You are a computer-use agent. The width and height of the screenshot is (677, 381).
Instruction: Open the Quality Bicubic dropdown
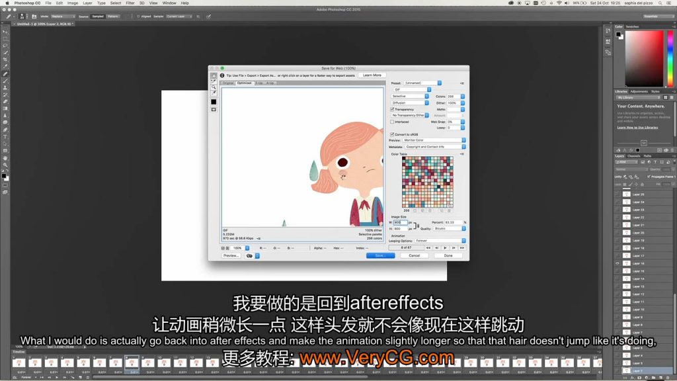(x=450, y=228)
